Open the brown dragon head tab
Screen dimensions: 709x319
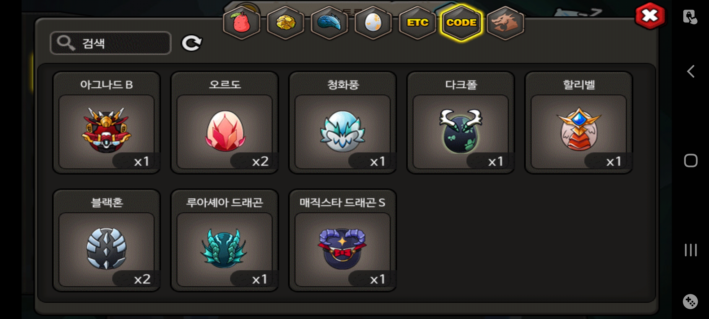pos(505,23)
